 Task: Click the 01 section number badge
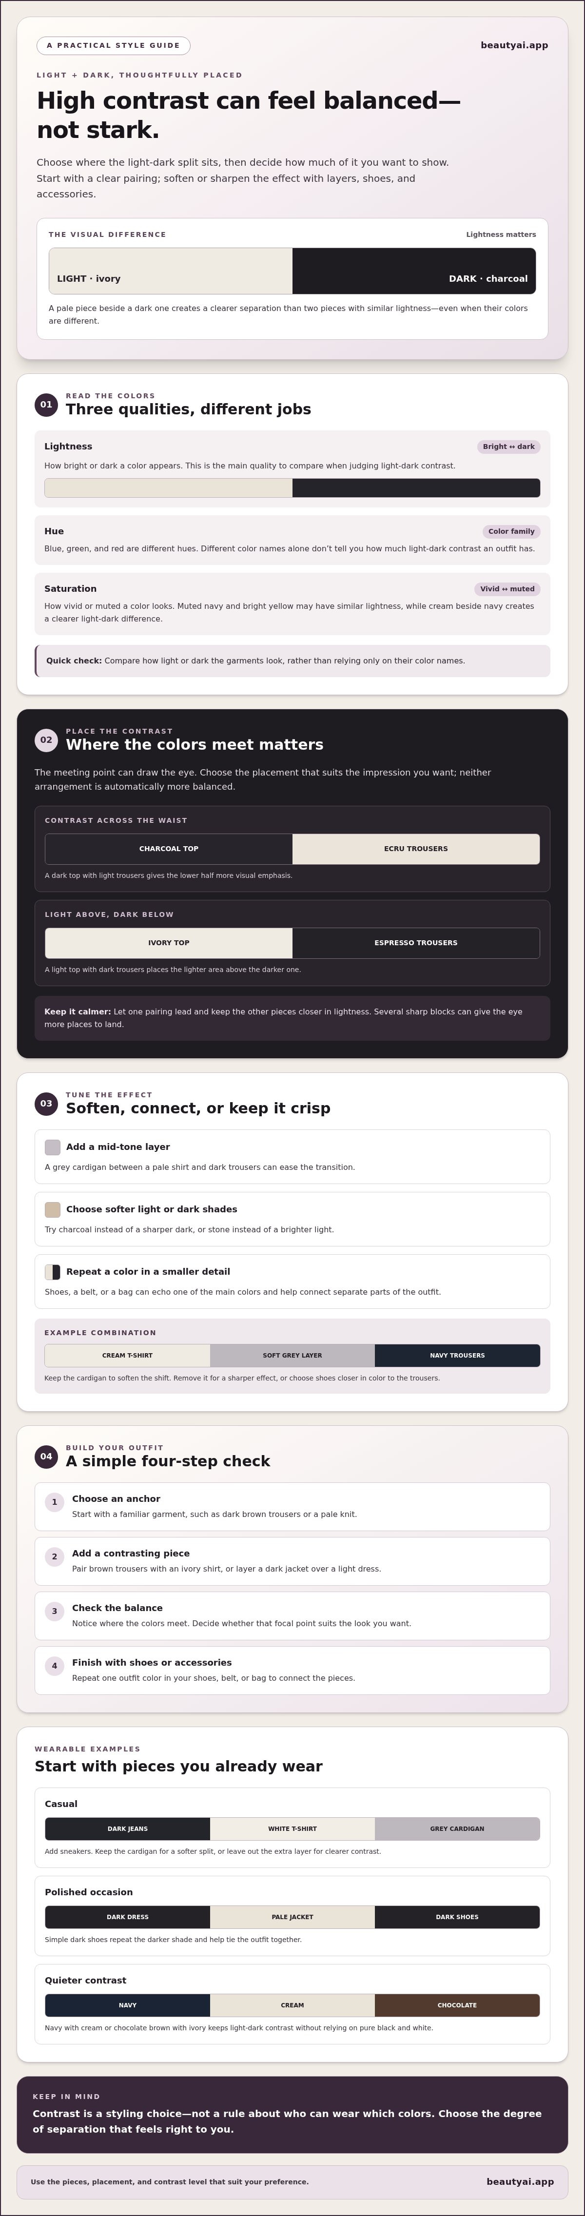[46, 404]
